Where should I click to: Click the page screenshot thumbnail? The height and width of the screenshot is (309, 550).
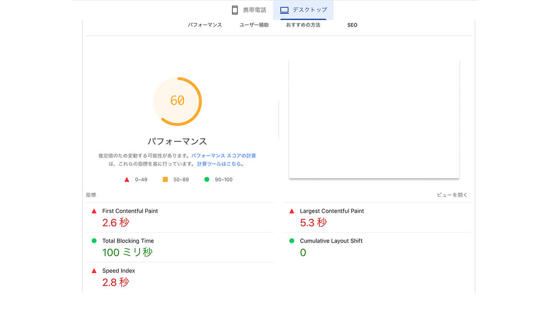pos(374,119)
